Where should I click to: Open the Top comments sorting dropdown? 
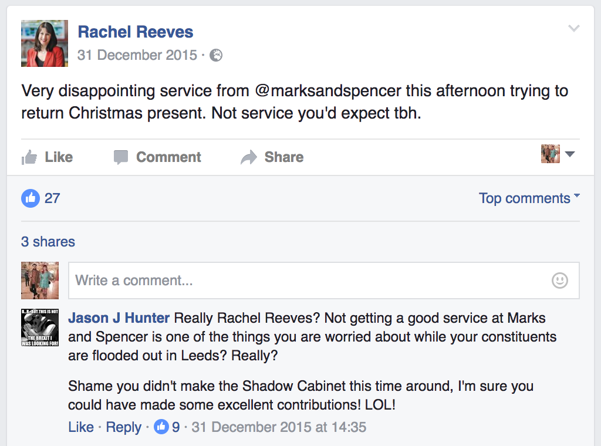click(x=529, y=198)
